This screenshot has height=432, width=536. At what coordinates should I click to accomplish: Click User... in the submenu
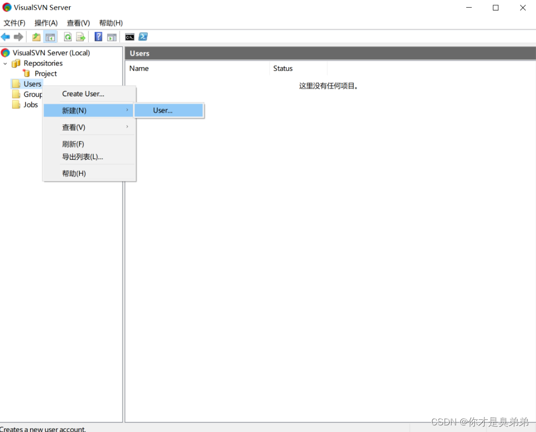169,110
